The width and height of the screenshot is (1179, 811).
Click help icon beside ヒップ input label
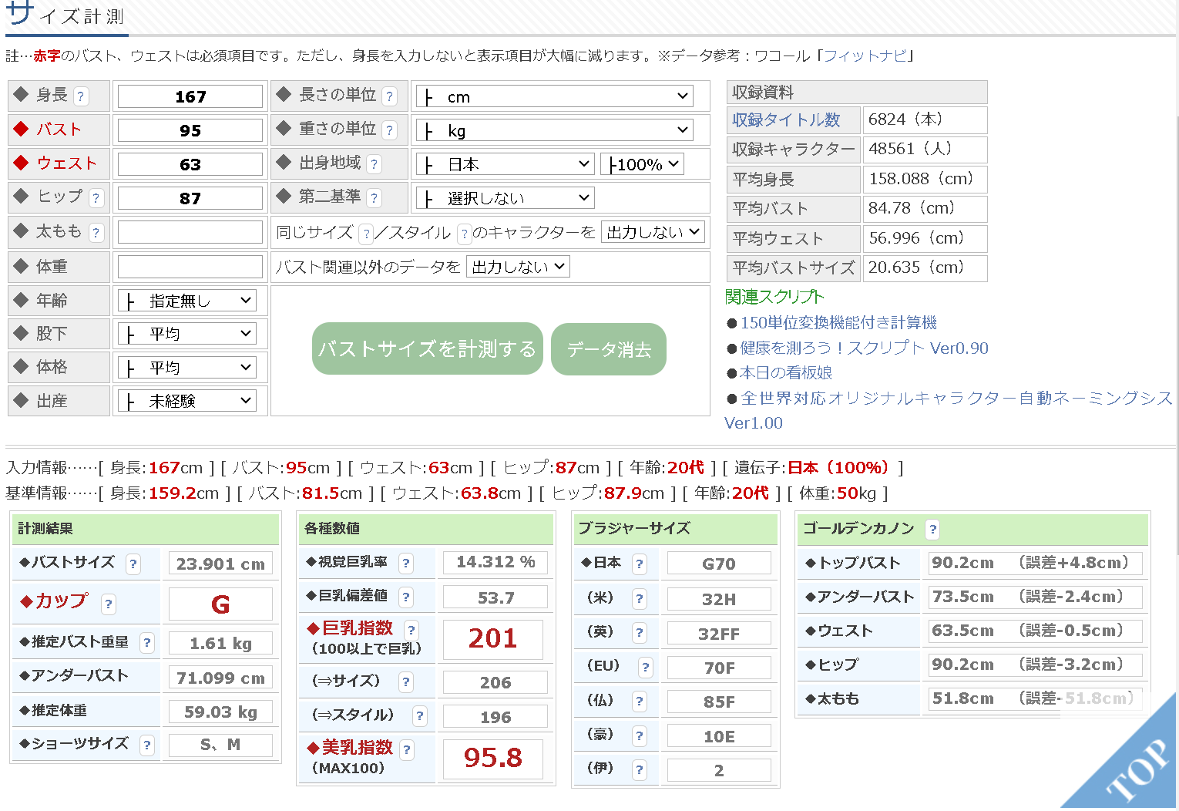[96, 198]
